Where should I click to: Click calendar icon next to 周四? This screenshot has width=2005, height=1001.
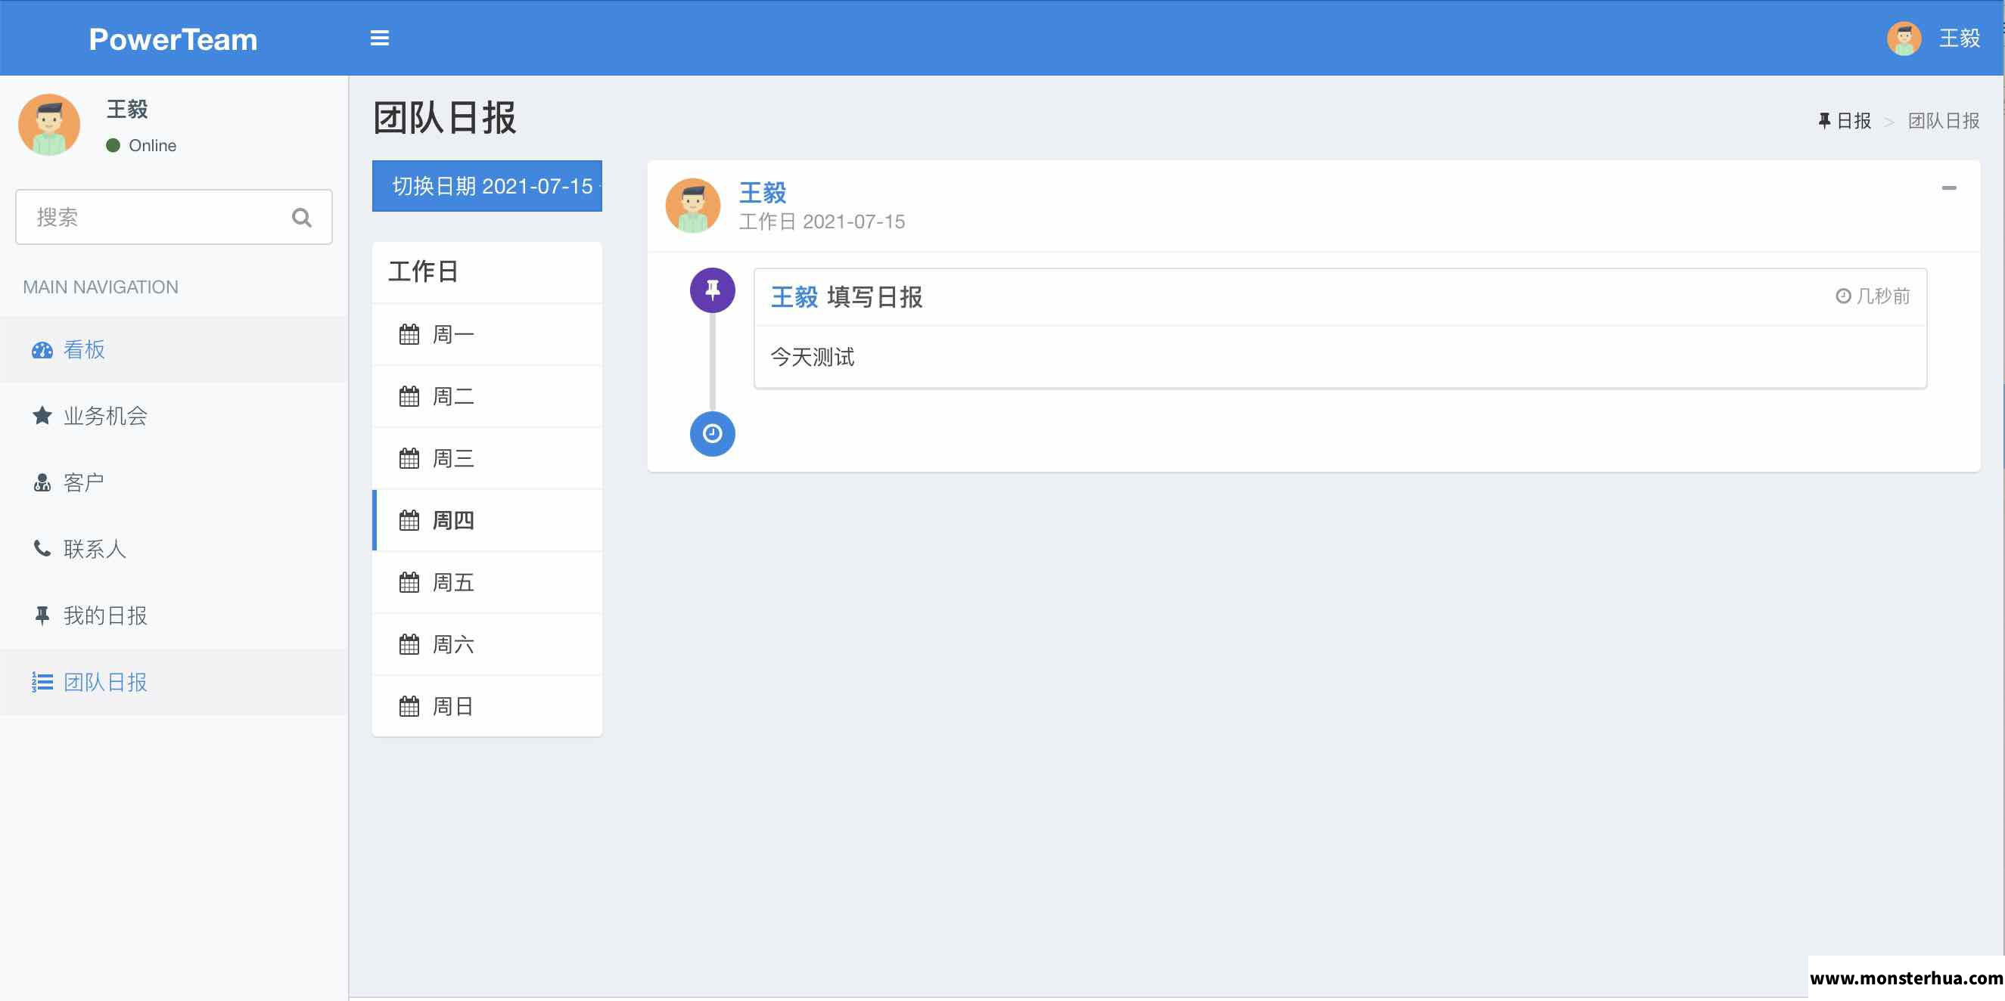[x=409, y=520]
